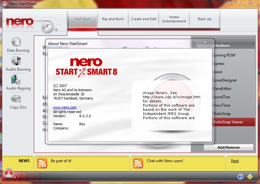Click the nero logo in the header
Viewport: 260px width, 184px height.
point(20,22)
